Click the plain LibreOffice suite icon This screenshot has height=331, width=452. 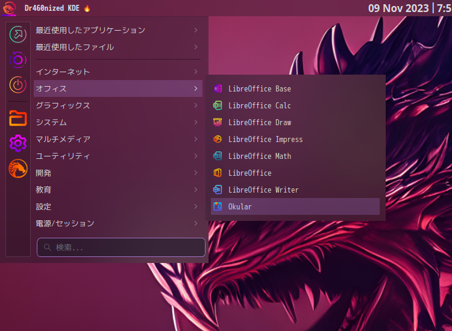tap(218, 173)
